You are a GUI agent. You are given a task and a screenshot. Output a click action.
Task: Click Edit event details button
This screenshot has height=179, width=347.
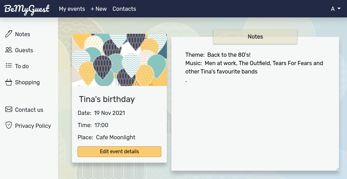pos(119,151)
